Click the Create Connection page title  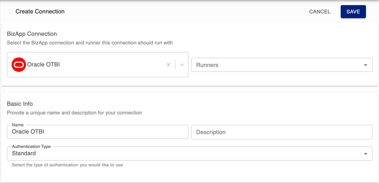point(40,11)
